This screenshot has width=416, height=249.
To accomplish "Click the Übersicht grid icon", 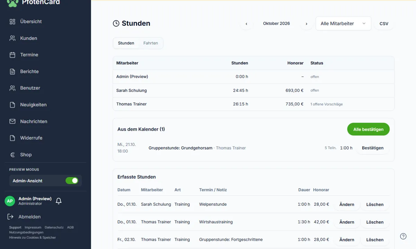I will (x=12, y=22).
